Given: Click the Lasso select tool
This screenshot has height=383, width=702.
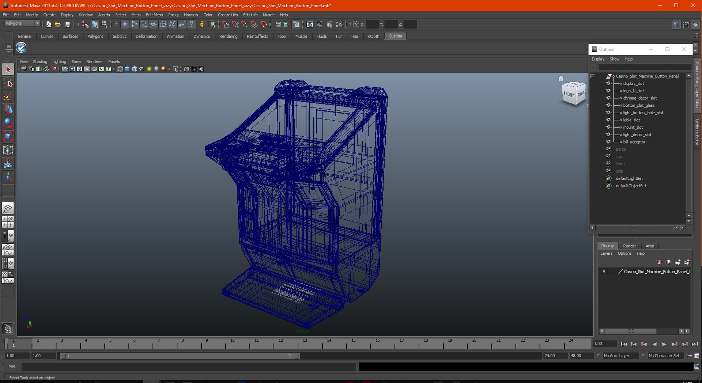Looking at the screenshot, I should (8, 83).
